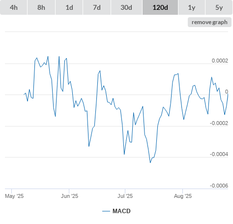Show the 5y time range
The width and height of the screenshot is (233, 224).
[219, 7]
